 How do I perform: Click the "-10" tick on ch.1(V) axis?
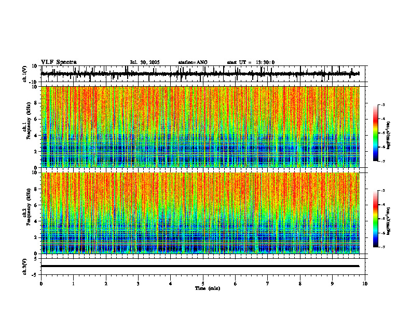pos(34,82)
